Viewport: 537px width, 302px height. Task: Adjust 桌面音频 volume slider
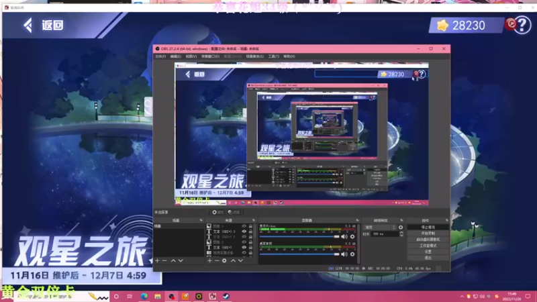click(299, 254)
